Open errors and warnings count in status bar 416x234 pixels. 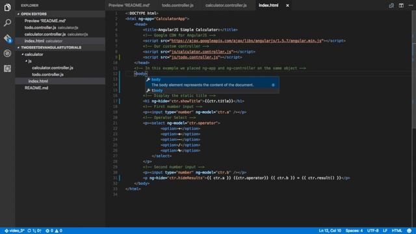pos(54,231)
